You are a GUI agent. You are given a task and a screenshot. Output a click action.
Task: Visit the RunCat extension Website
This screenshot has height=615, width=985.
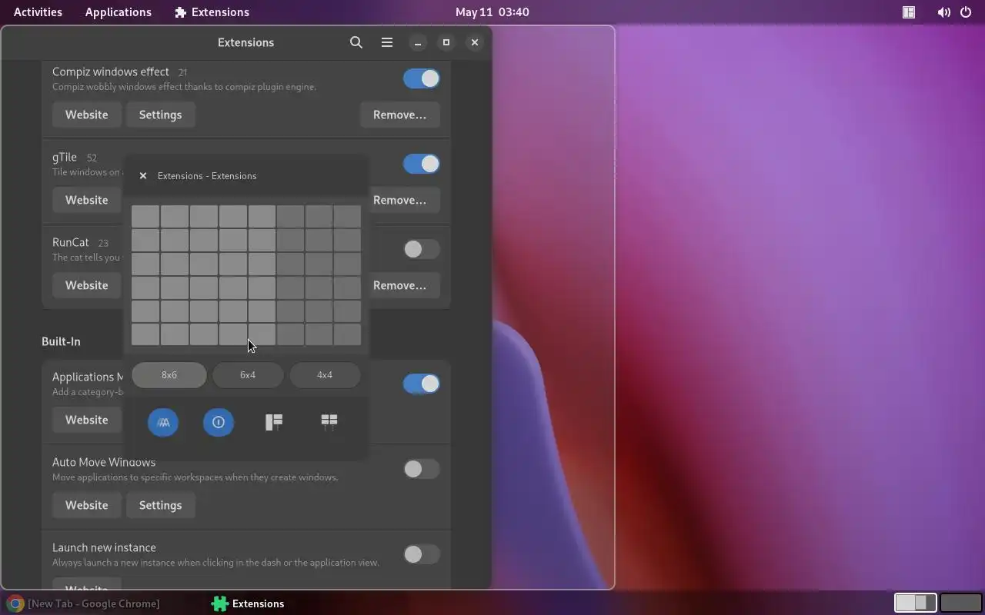coord(86,285)
